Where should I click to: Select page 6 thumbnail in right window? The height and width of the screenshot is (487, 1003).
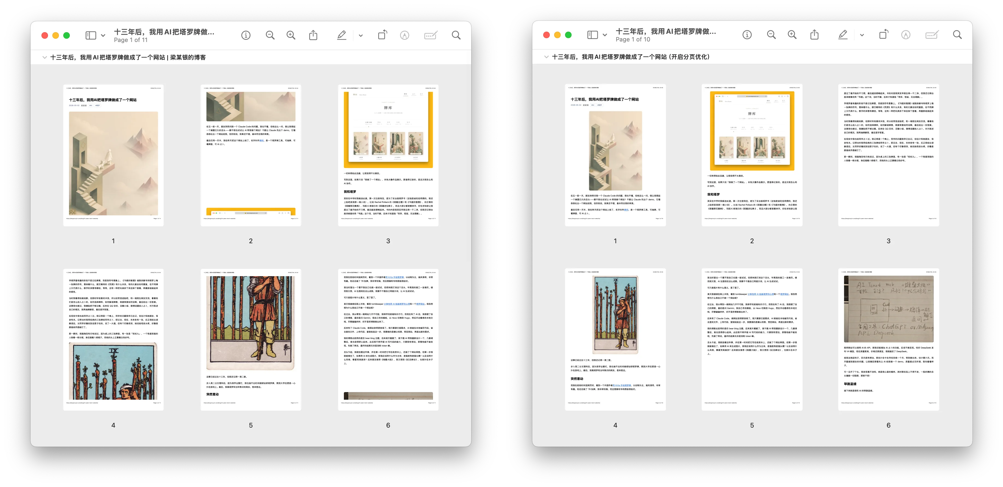point(888,339)
